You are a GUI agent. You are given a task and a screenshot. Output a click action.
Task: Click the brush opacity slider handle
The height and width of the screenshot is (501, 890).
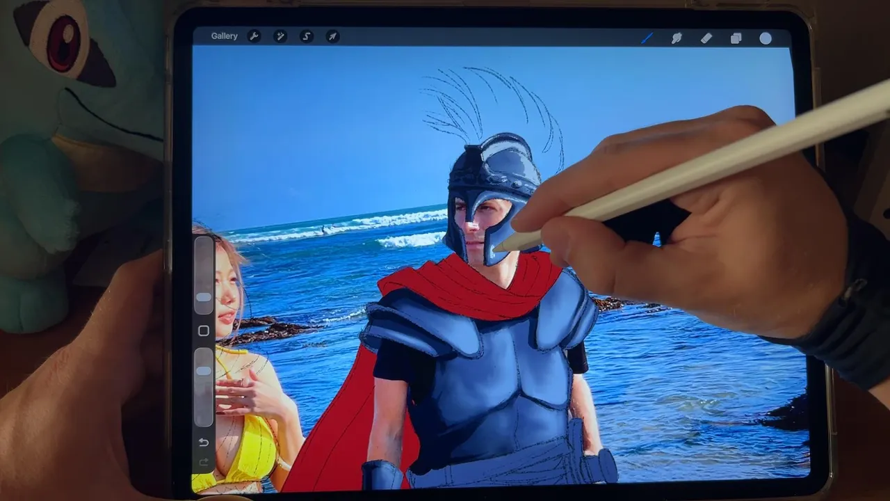(204, 371)
